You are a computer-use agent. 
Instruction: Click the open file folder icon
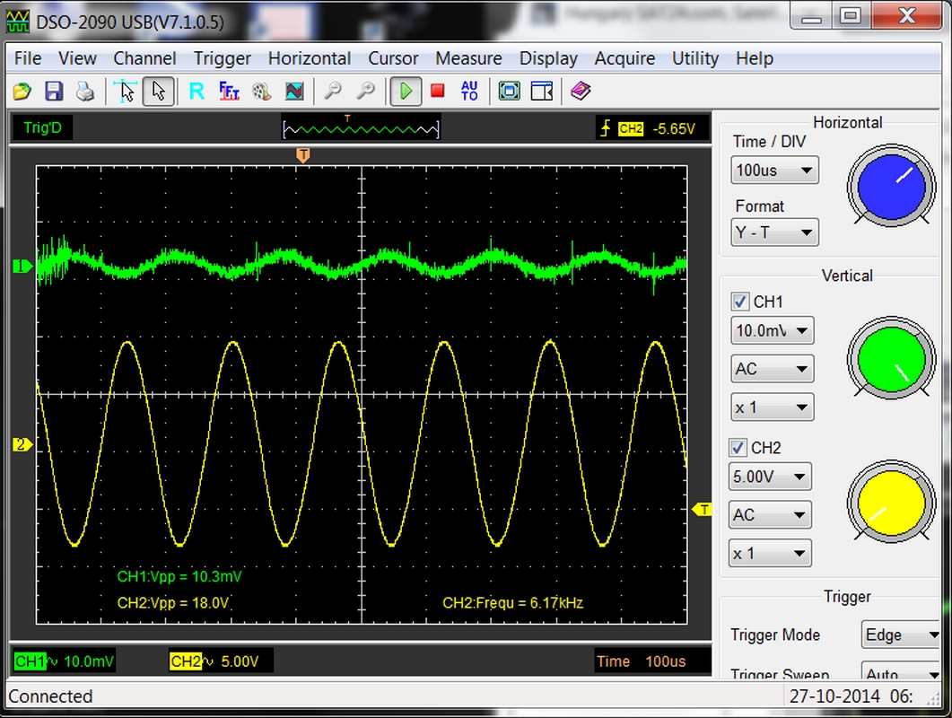click(x=22, y=91)
